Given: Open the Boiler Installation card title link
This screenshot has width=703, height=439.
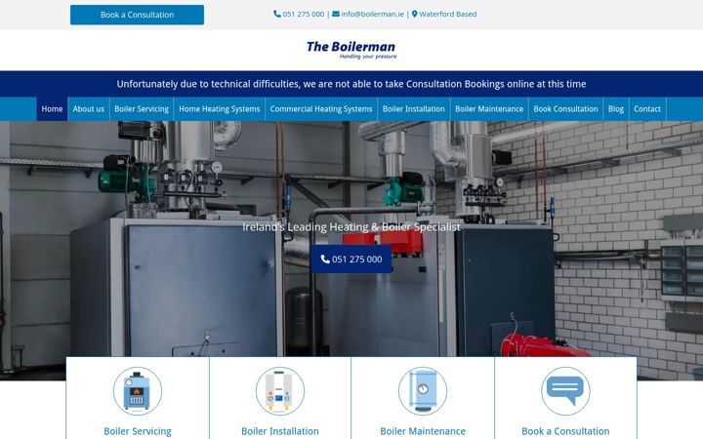Looking at the screenshot, I should pyautogui.click(x=280, y=431).
